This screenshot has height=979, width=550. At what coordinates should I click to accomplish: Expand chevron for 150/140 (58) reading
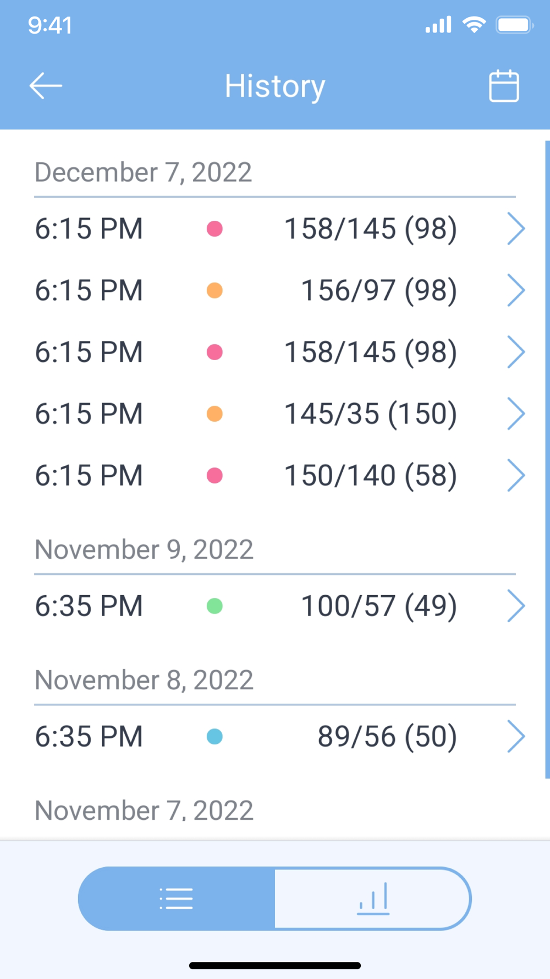(516, 475)
